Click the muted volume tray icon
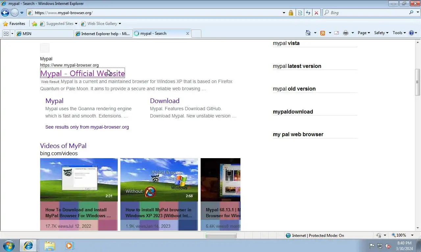 click(388, 246)
